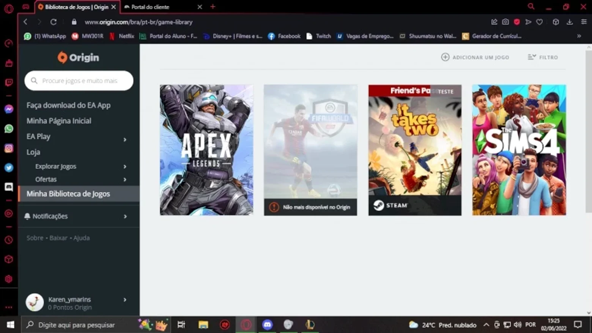Image resolution: width=592 pixels, height=333 pixels.
Task: Open the Sobre link
Action: pos(35,238)
